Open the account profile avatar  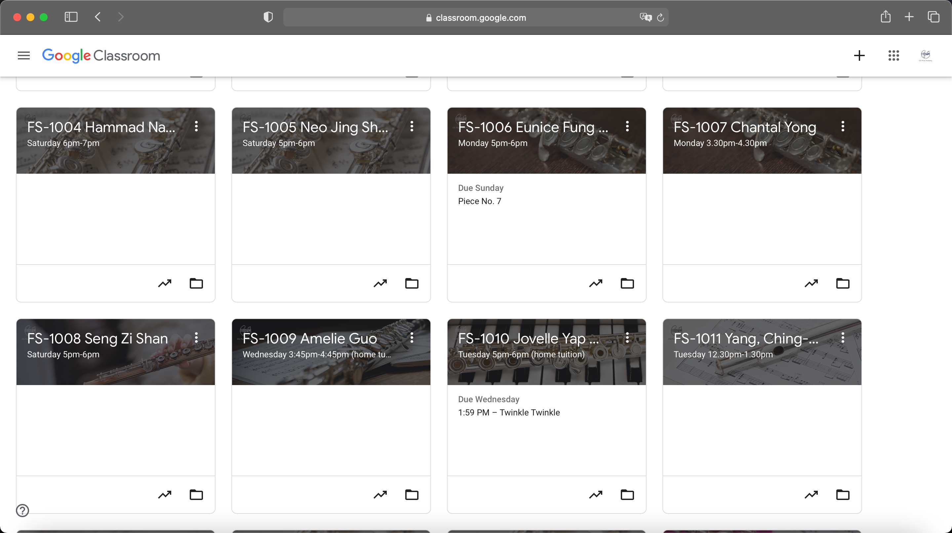tap(926, 56)
